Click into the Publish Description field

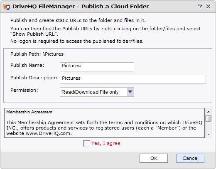tap(133, 79)
